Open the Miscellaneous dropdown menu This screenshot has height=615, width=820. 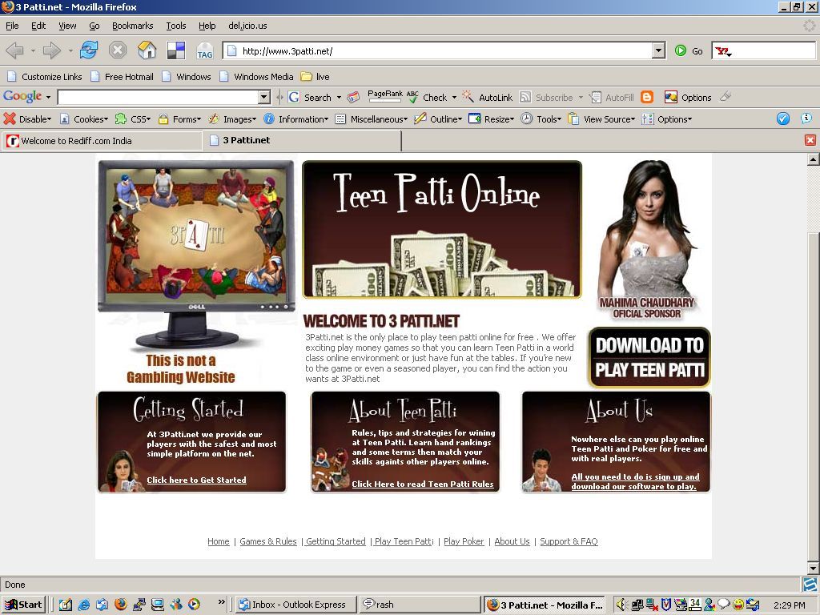(372, 119)
